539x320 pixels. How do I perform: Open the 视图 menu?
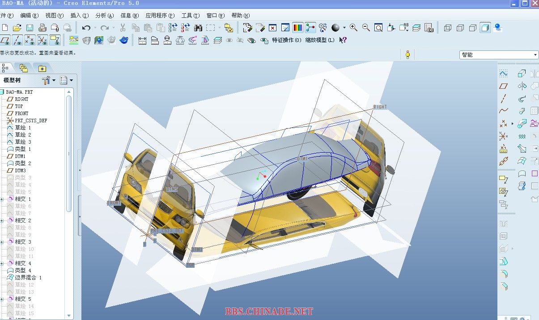coord(54,15)
